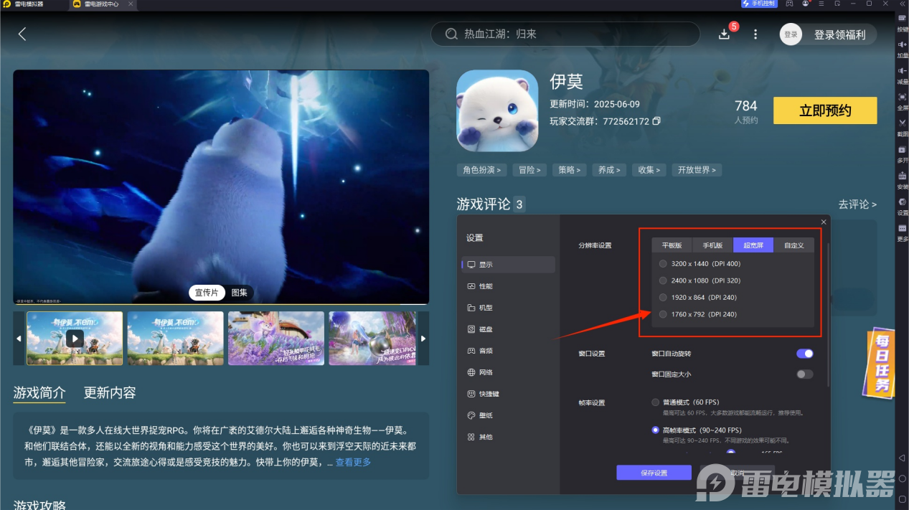Open the 其他 settings section
Screen dimensions: 909x510
[x=509, y=437]
